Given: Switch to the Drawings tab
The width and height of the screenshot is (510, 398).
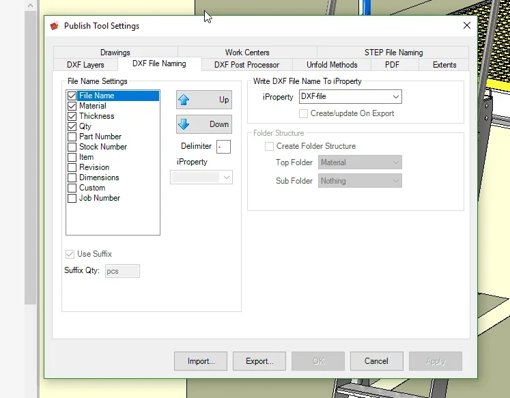Looking at the screenshot, I should (115, 53).
